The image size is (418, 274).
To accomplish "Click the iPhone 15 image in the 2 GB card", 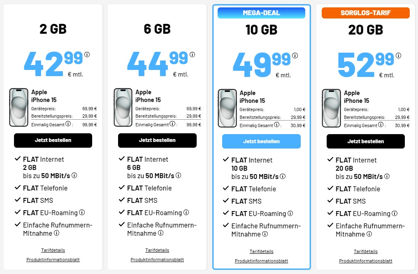I will [x=18, y=107].
